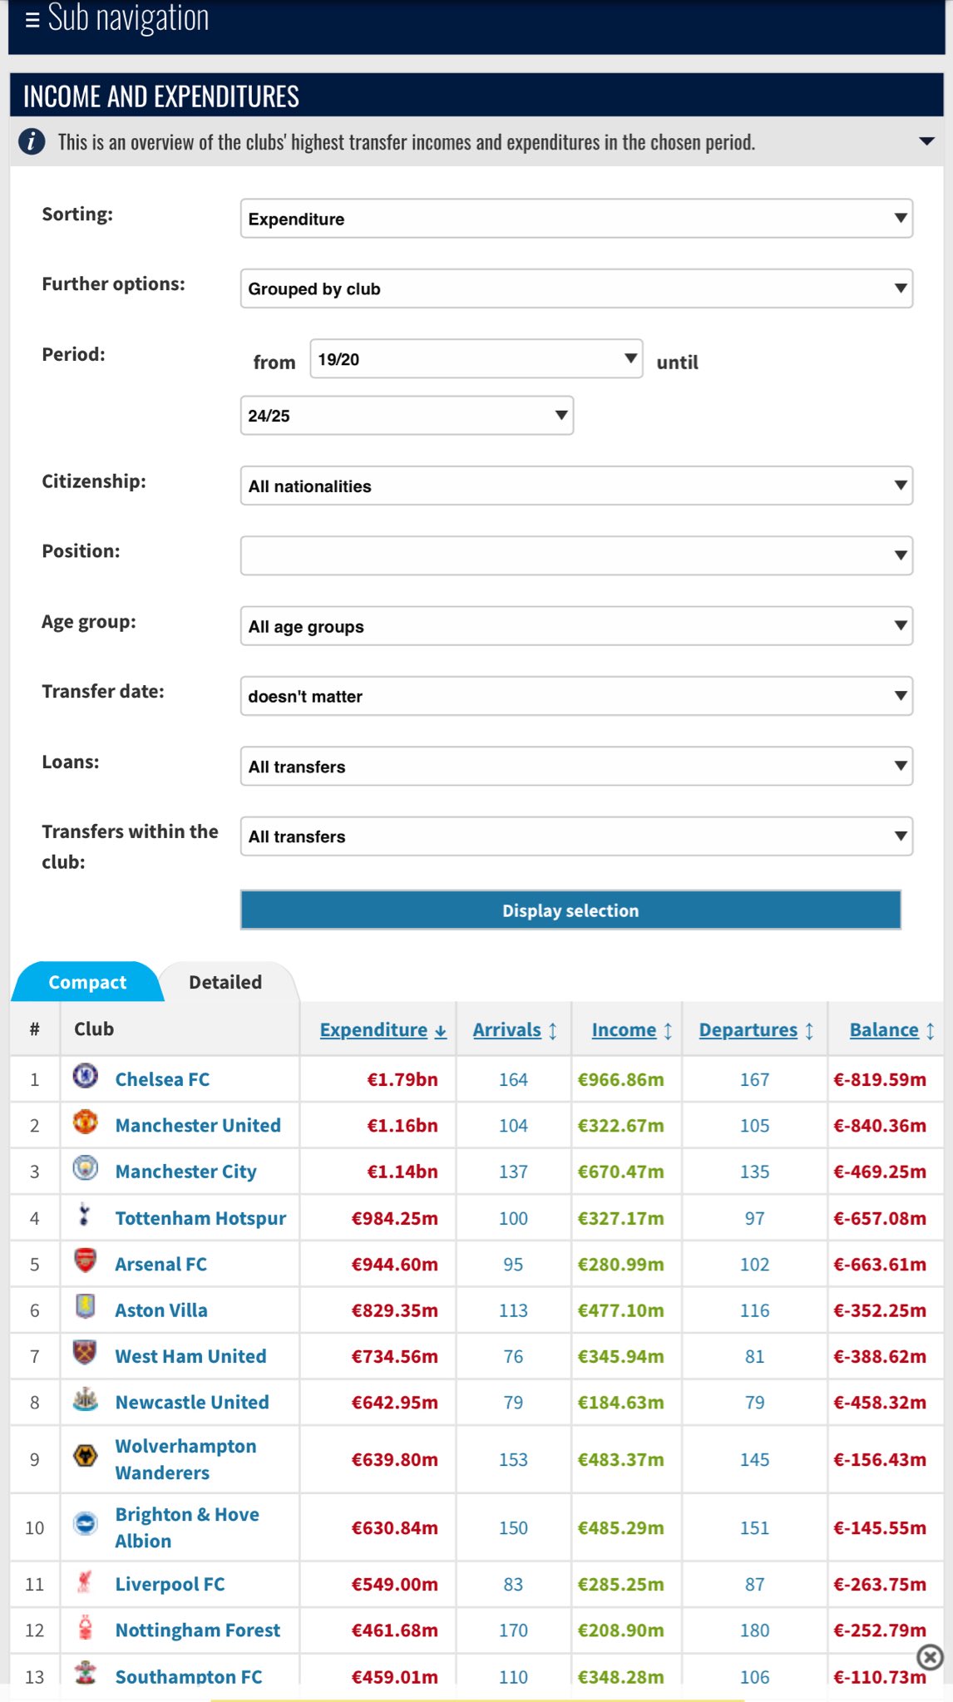Sort by the Arrivals column header
953x1702 pixels.
coord(515,1029)
